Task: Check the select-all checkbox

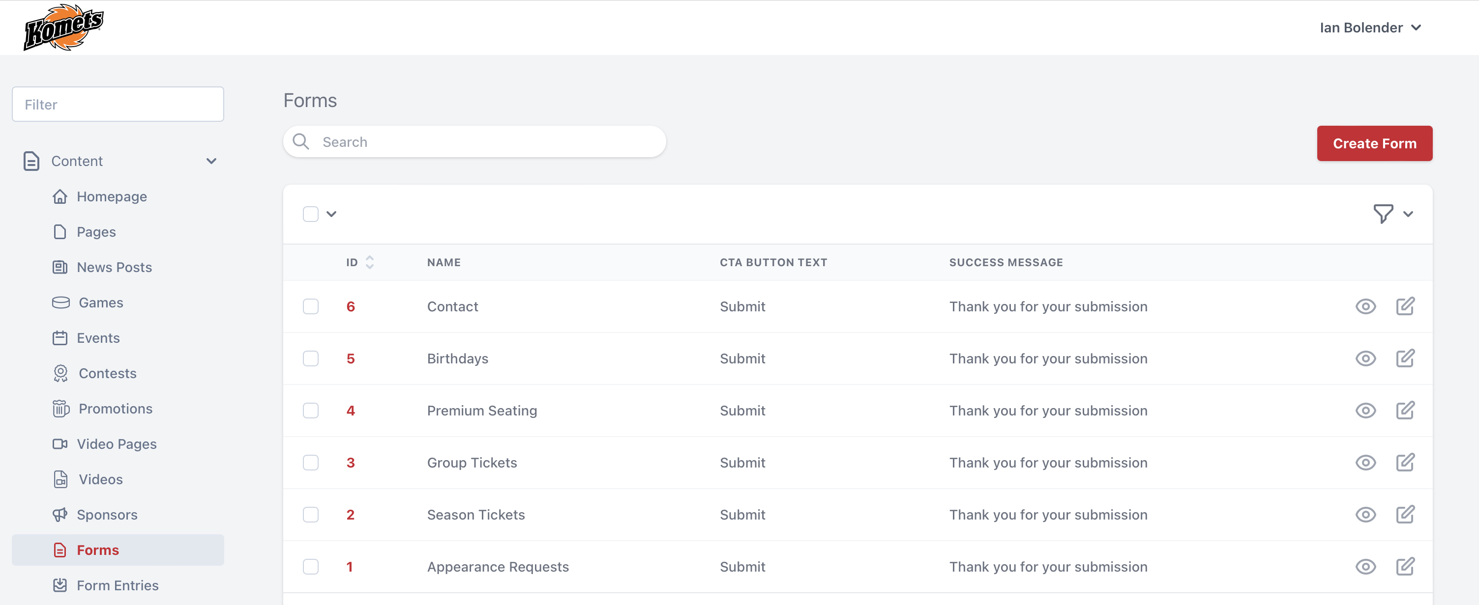Action: tap(311, 214)
